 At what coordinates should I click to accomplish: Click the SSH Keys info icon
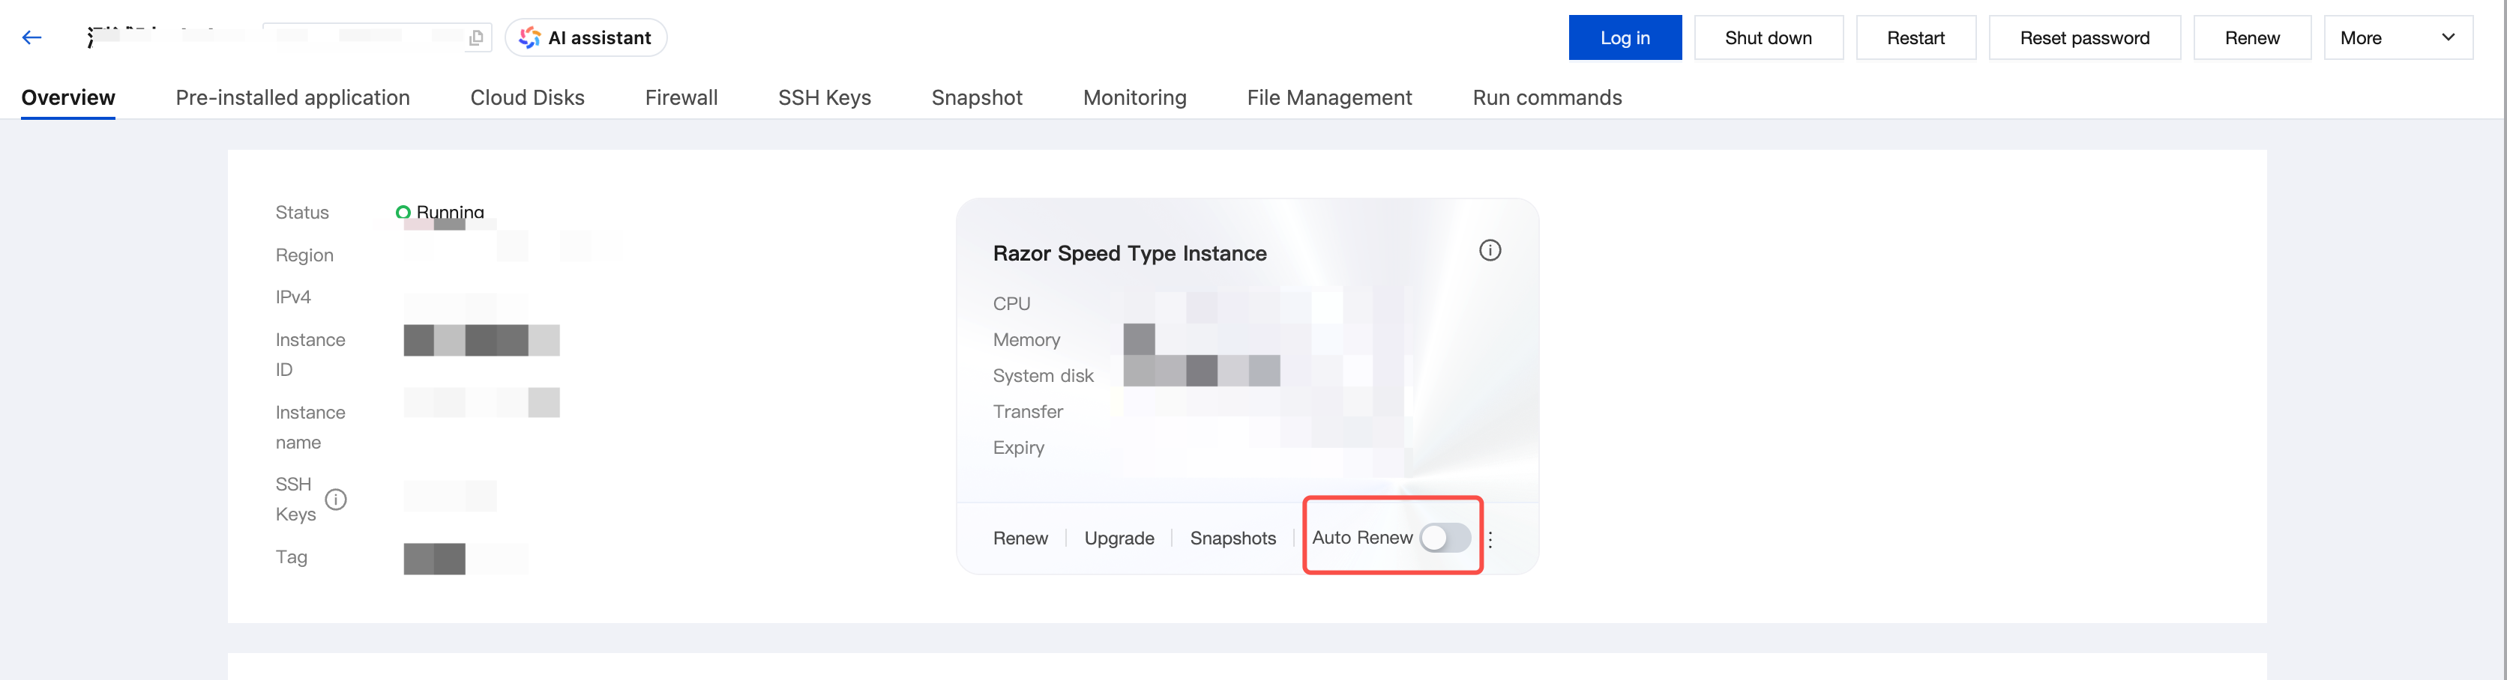[336, 500]
